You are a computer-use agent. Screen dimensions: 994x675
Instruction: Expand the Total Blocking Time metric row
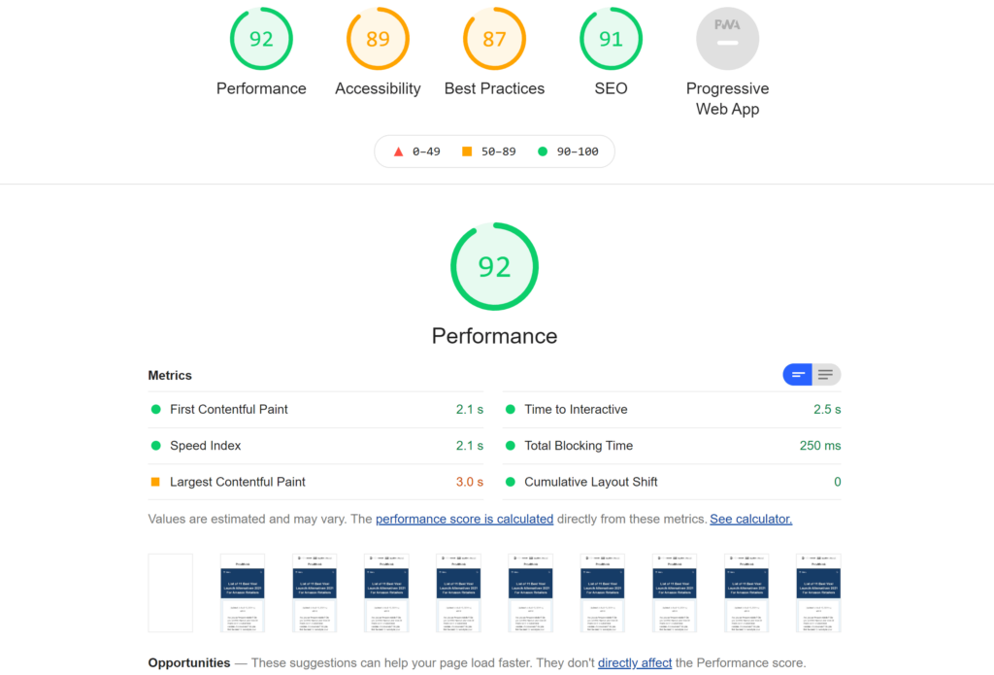579,446
